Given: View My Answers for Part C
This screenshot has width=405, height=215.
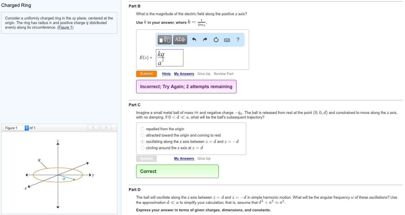Looking at the screenshot, I should pos(184,158).
